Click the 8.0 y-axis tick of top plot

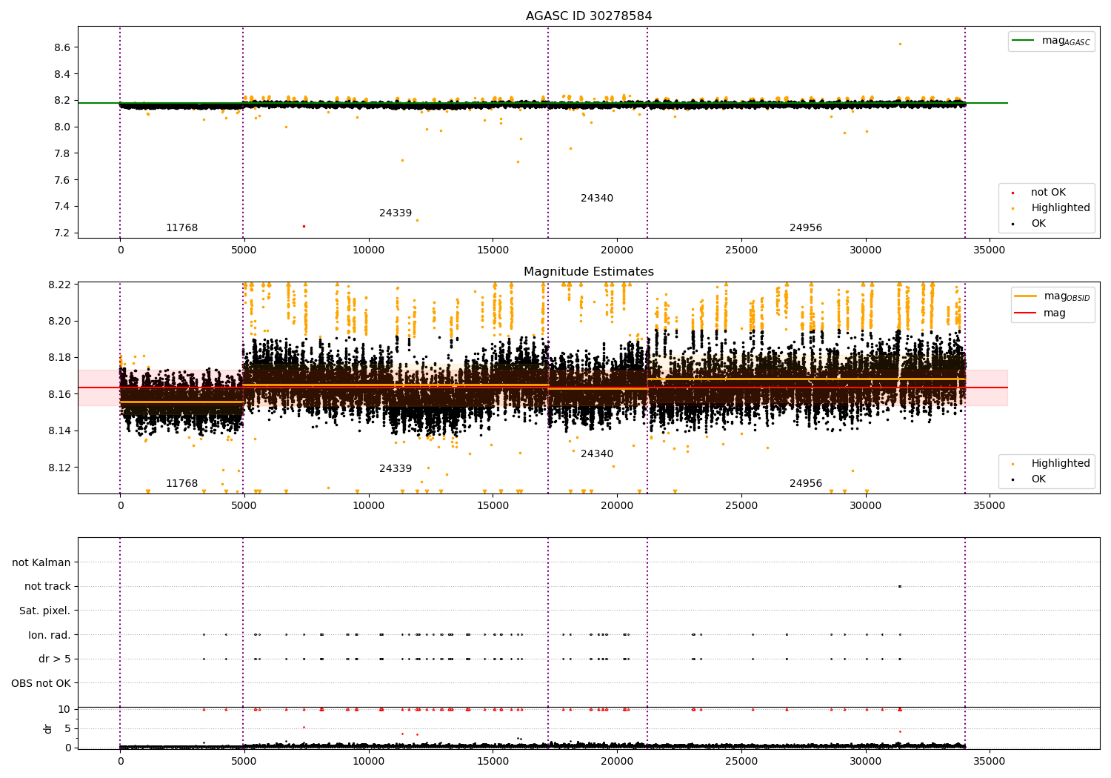[61, 127]
